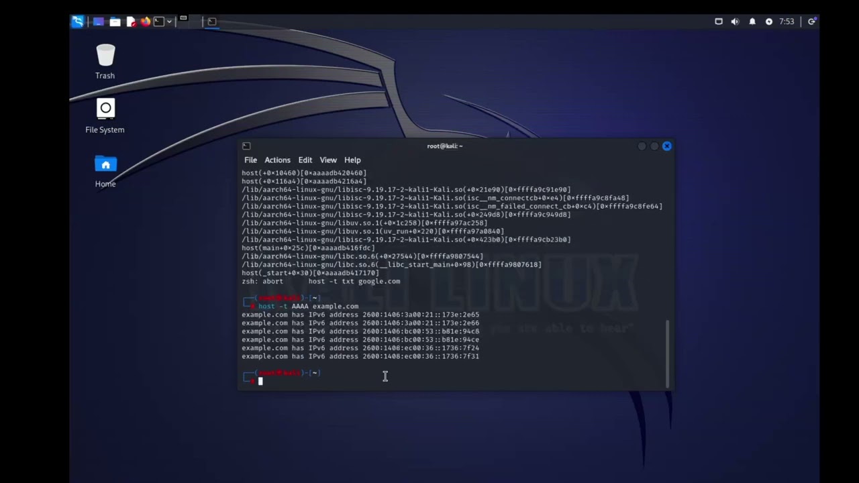Select the Trash desktop icon
This screenshot has width=859, height=483.
pos(105,62)
